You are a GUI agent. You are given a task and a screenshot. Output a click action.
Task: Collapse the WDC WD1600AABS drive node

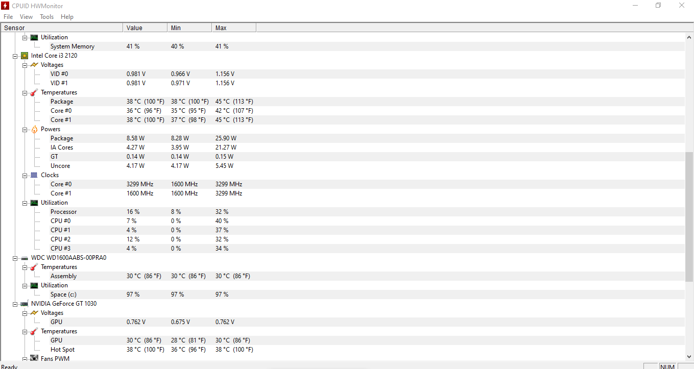[x=15, y=258]
